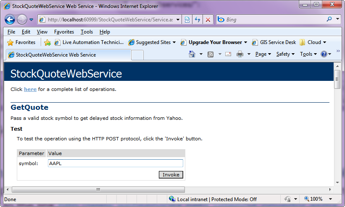345x207 pixels.
Task: Open the Edit menu
Action: click(26, 32)
